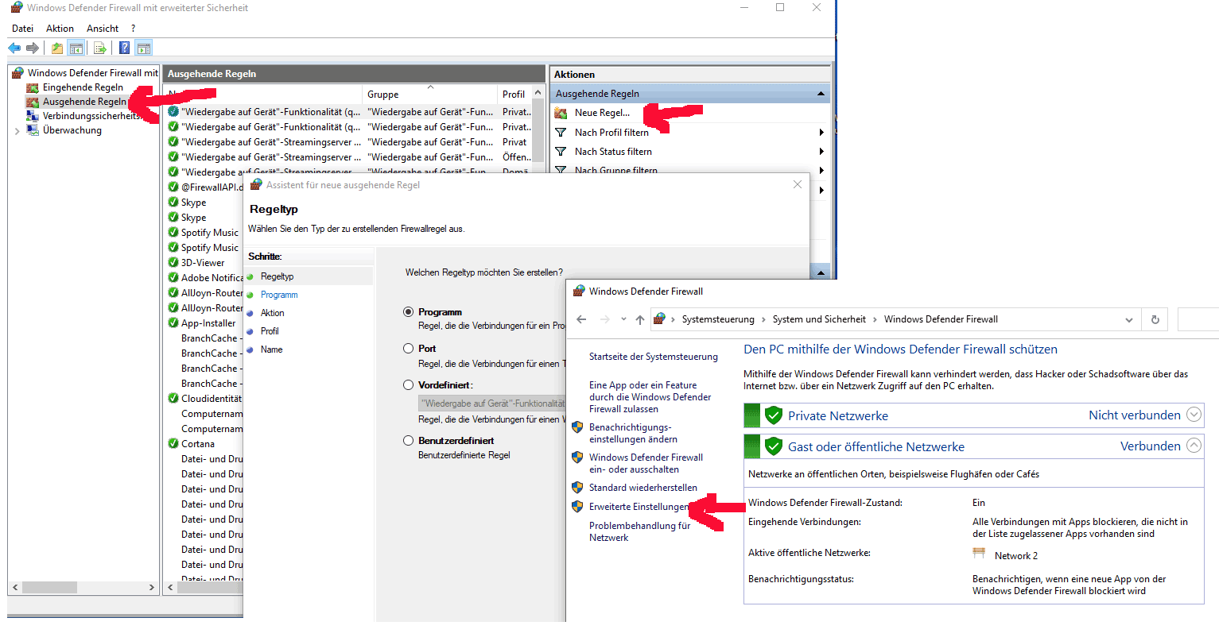Click Problembehandlung für Netzwerk link
1219x641 pixels.
[639, 531]
